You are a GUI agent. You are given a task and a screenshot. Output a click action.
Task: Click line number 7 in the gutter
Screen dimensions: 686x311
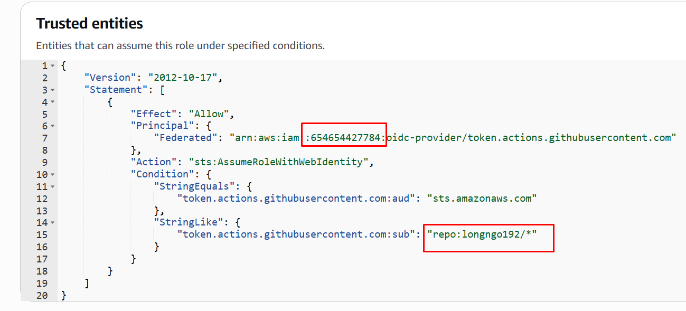click(45, 138)
